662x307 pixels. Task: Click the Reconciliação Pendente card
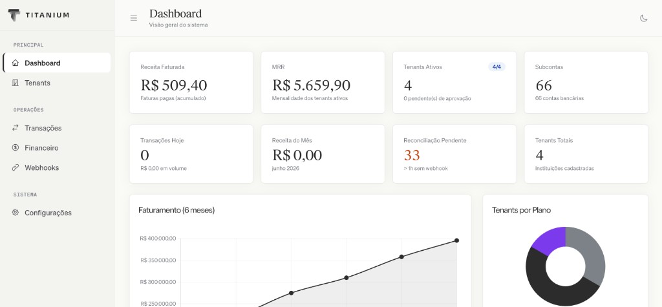pos(454,154)
